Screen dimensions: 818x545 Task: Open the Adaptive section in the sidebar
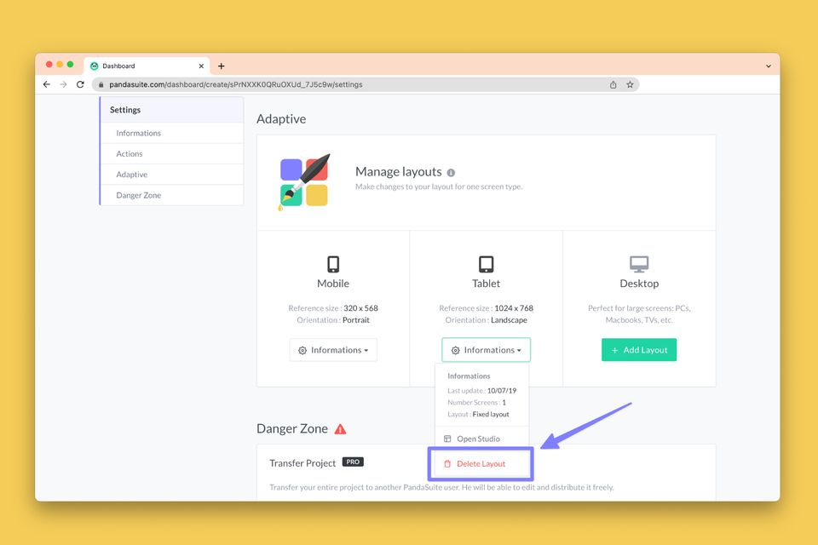coord(131,174)
